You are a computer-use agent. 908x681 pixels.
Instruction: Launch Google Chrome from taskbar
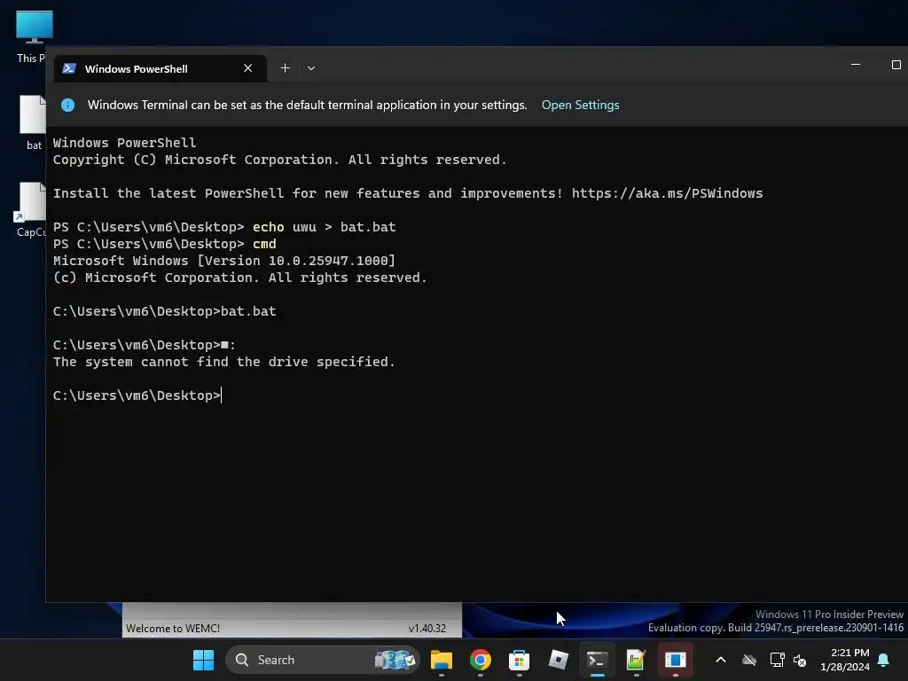click(x=480, y=660)
